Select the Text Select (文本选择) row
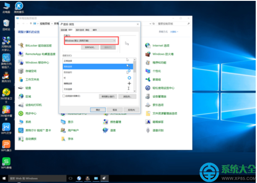 98,89
